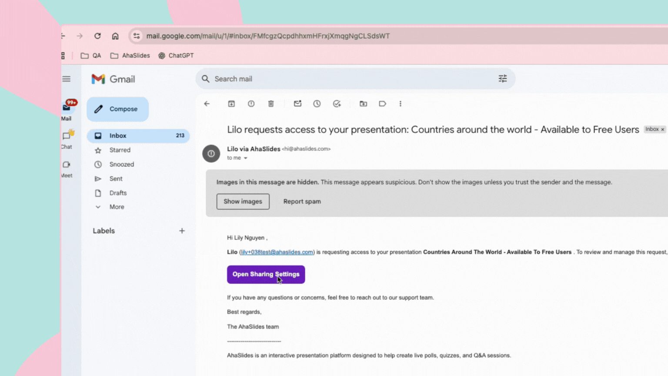668x376 pixels.
Task: Click the Search mail field
Action: (355, 79)
